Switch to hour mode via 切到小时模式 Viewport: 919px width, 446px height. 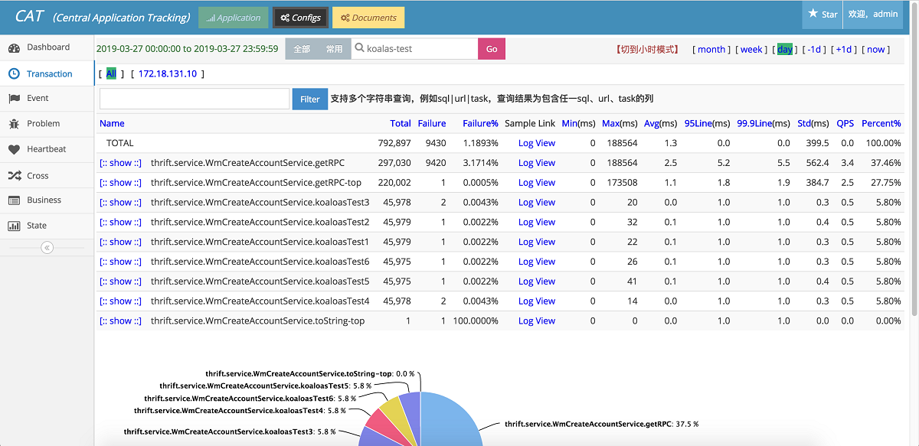click(x=647, y=50)
